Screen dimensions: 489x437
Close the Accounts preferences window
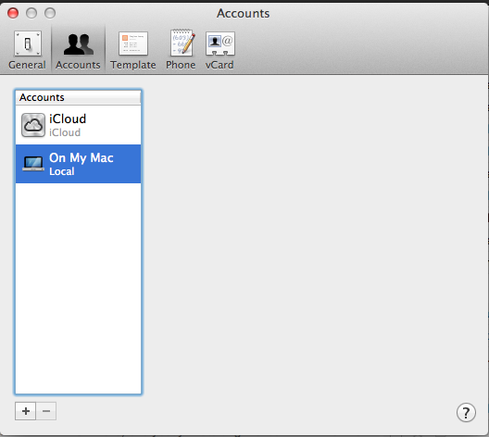click(x=13, y=13)
